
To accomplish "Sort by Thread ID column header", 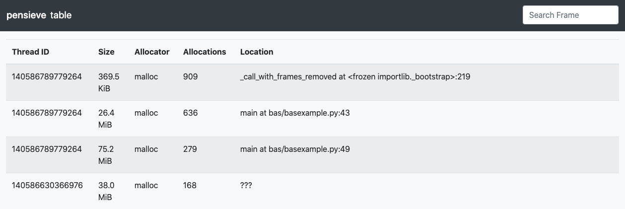I will [31, 52].
